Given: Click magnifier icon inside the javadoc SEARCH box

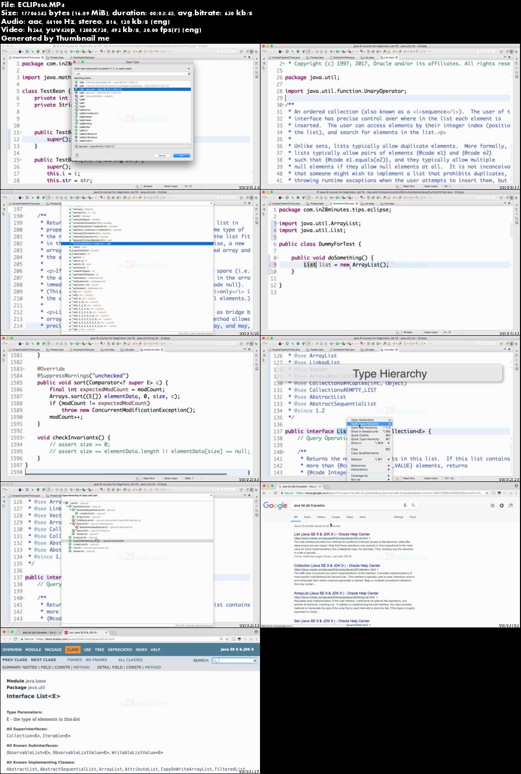Looking at the screenshot, I should click(215, 661).
